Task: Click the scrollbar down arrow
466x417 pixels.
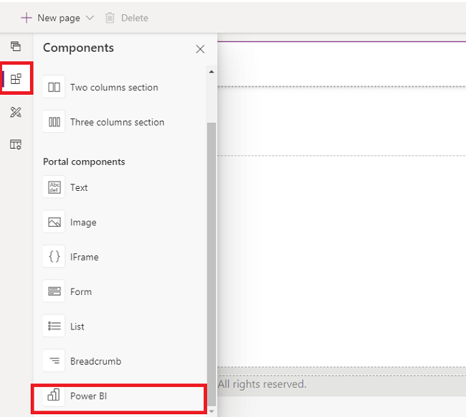Action: pyautogui.click(x=211, y=411)
